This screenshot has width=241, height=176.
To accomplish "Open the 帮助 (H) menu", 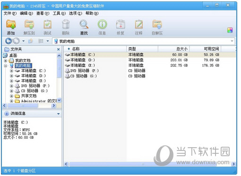I will point(92,13).
